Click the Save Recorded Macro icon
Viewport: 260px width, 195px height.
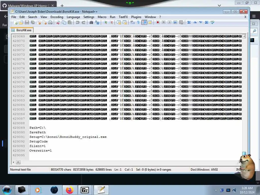pyautogui.click(x=181, y=22)
